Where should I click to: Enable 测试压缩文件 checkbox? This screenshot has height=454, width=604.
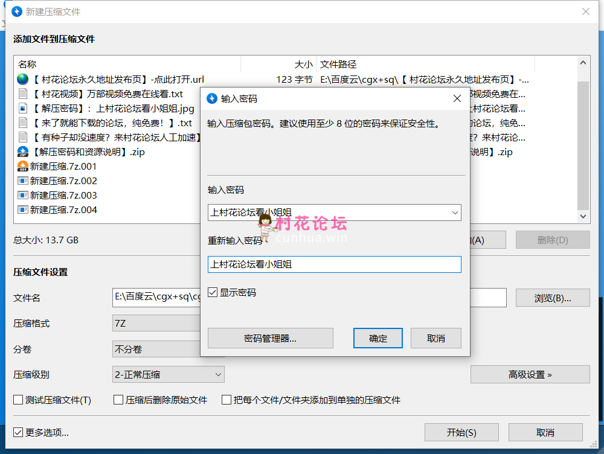(x=19, y=400)
